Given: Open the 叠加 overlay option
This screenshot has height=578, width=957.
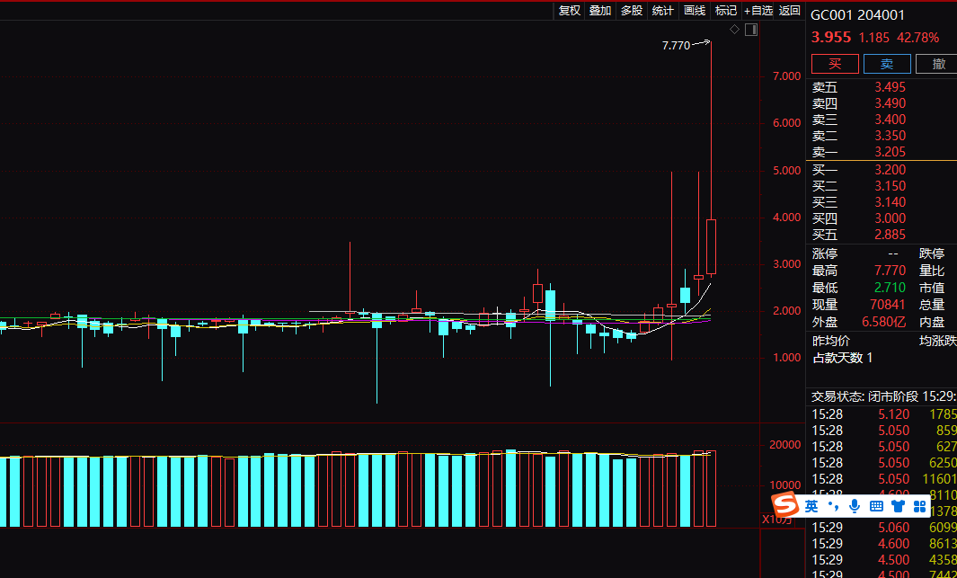Looking at the screenshot, I should tap(600, 11).
